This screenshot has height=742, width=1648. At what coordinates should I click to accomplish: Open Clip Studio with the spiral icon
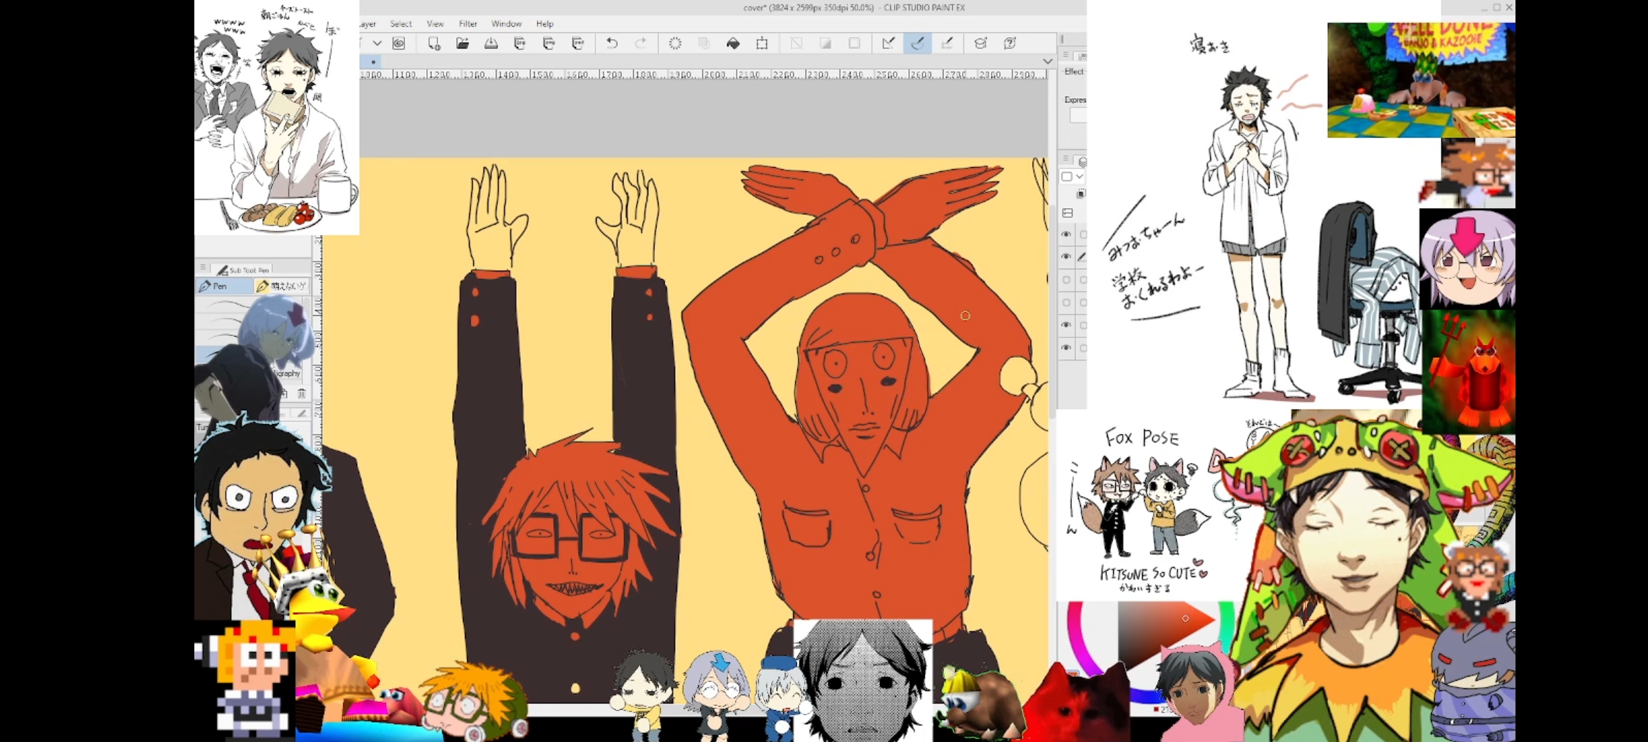398,43
